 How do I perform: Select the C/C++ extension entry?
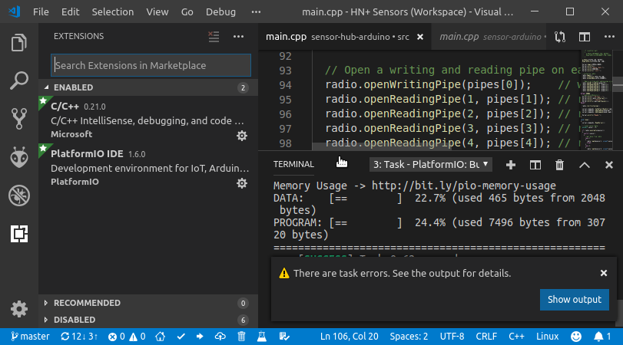click(x=148, y=120)
